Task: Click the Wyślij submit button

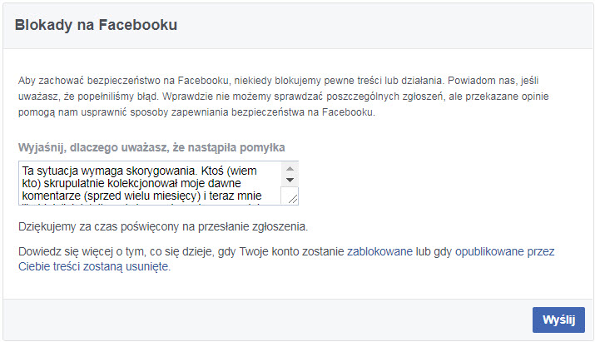Action: pyautogui.click(x=558, y=320)
